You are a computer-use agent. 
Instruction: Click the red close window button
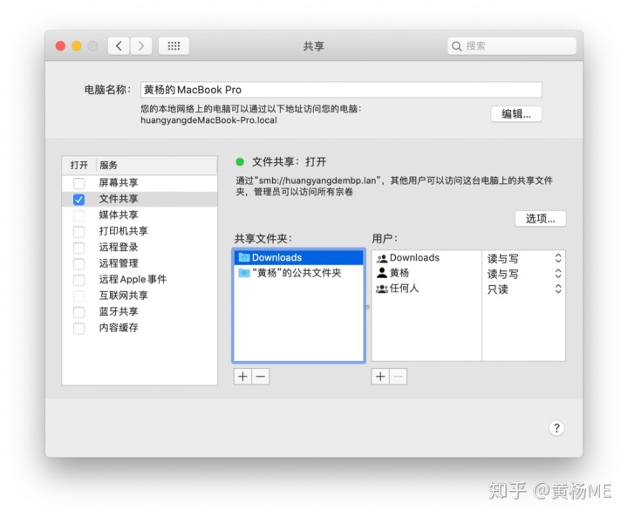pyautogui.click(x=60, y=46)
